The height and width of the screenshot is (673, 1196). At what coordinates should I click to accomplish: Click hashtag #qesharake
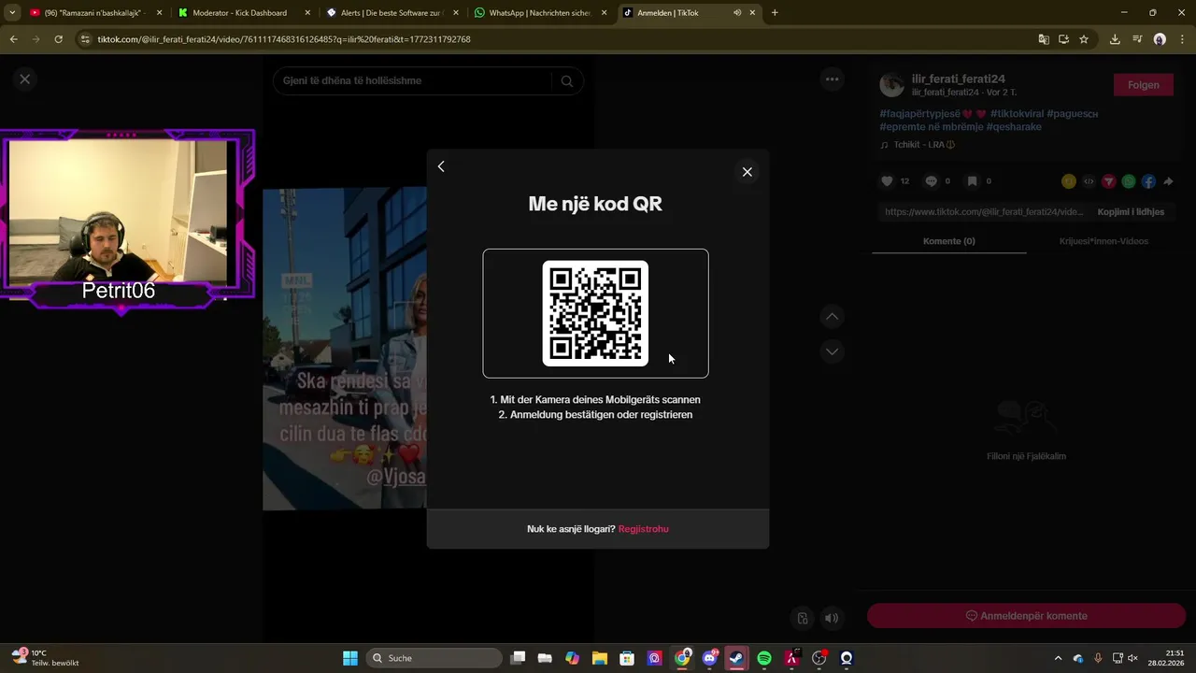point(1014,126)
